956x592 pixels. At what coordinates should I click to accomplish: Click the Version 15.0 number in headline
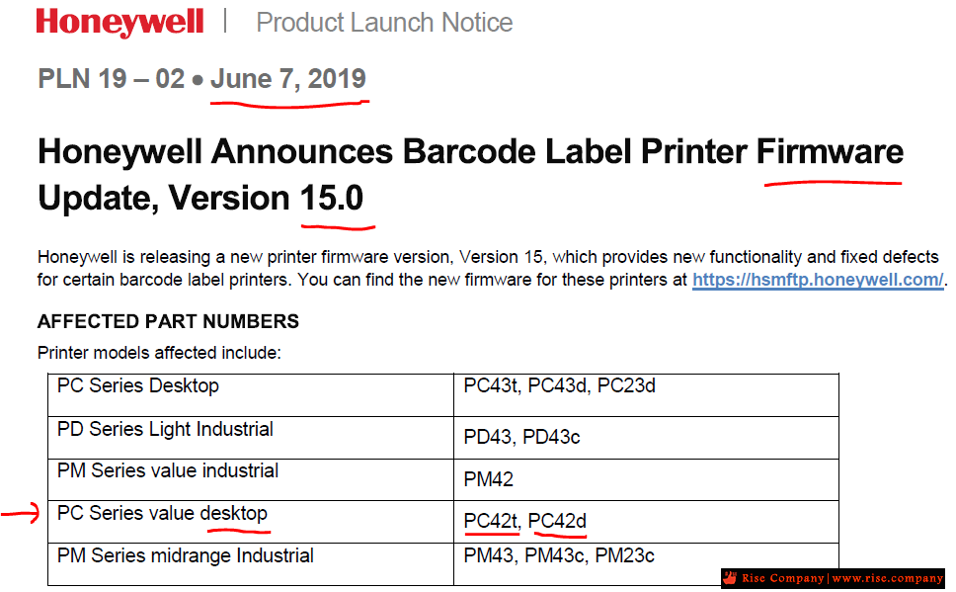(332, 198)
